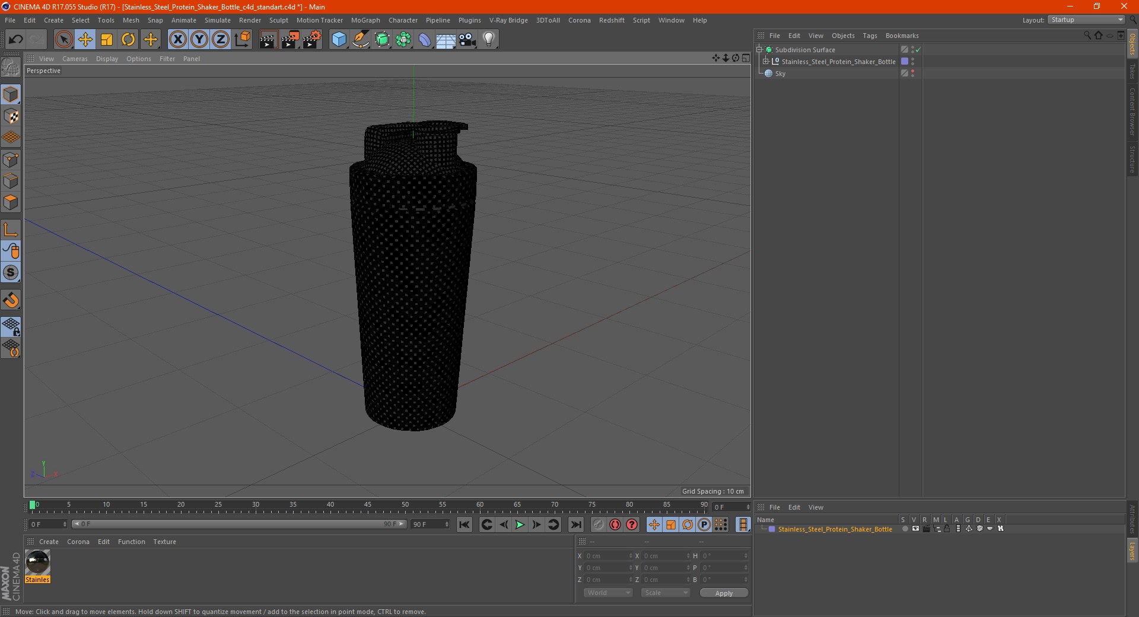
Task: Switch to Attributes side tab
Action: click(x=1132, y=520)
